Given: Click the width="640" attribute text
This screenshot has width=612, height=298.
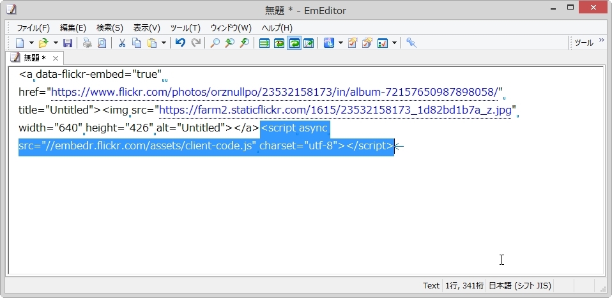Looking at the screenshot, I should tap(50, 128).
